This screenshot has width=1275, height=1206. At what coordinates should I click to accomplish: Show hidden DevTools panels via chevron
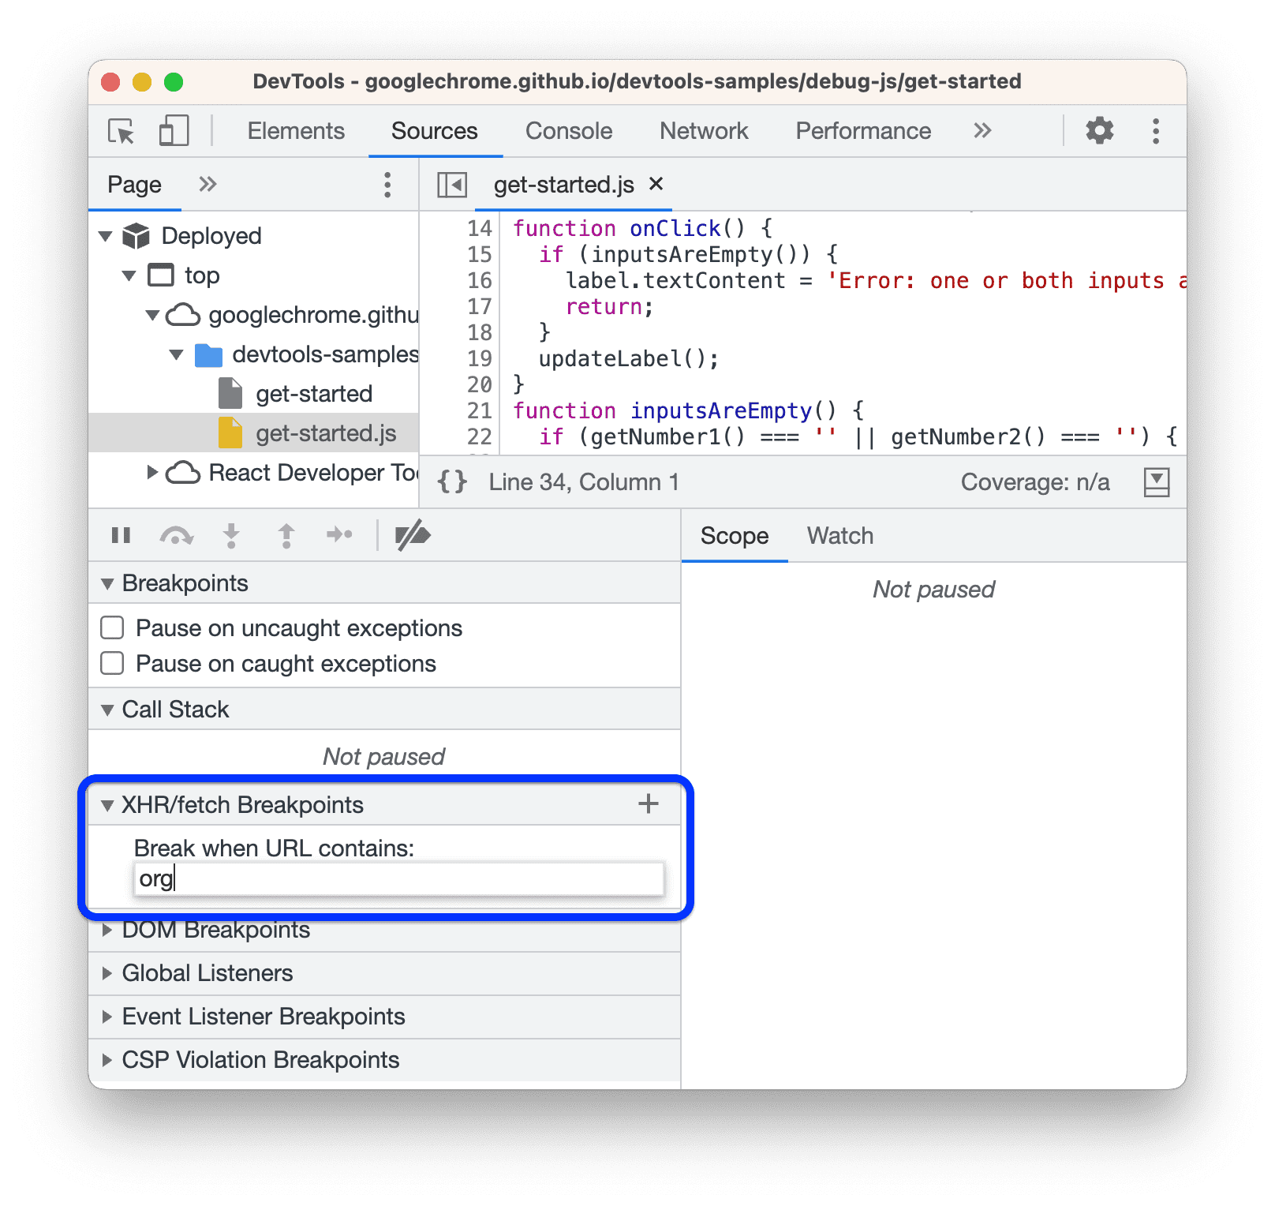[981, 130]
